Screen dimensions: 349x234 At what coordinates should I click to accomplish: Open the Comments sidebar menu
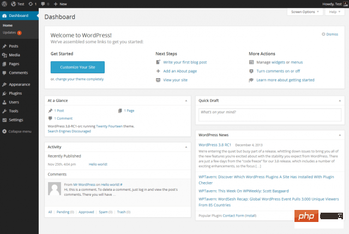point(19,73)
